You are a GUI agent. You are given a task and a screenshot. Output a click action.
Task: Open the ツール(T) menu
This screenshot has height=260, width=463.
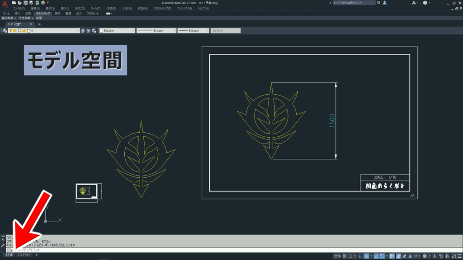[95, 8]
